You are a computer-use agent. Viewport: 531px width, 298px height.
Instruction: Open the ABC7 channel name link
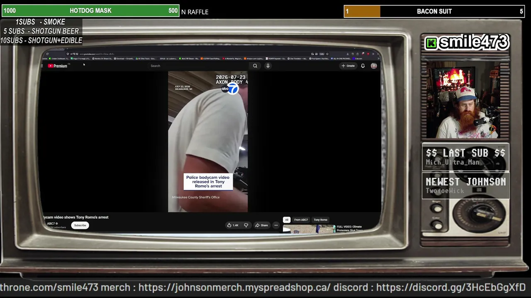[51, 223]
